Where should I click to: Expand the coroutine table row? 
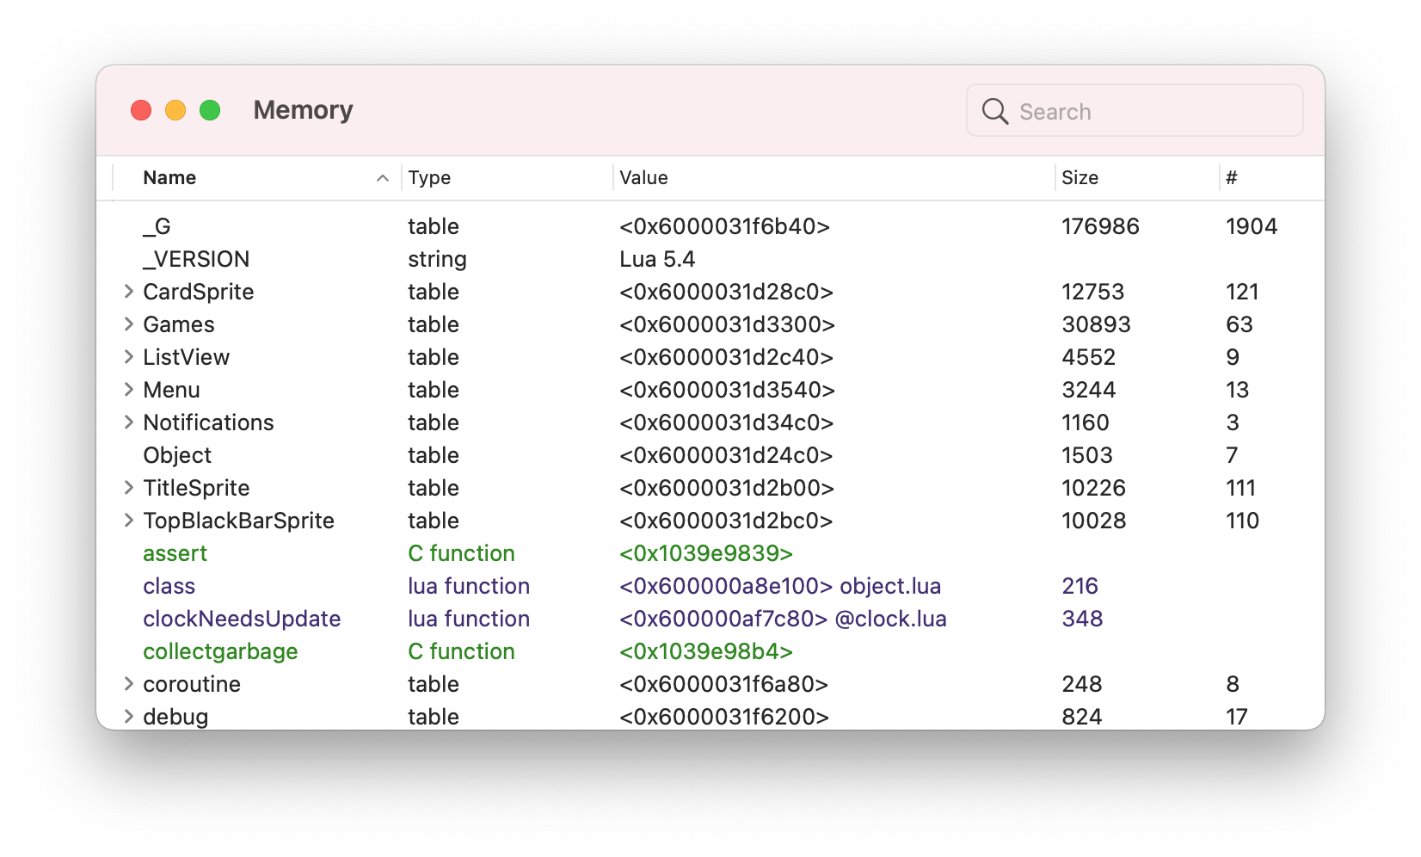[x=128, y=684]
